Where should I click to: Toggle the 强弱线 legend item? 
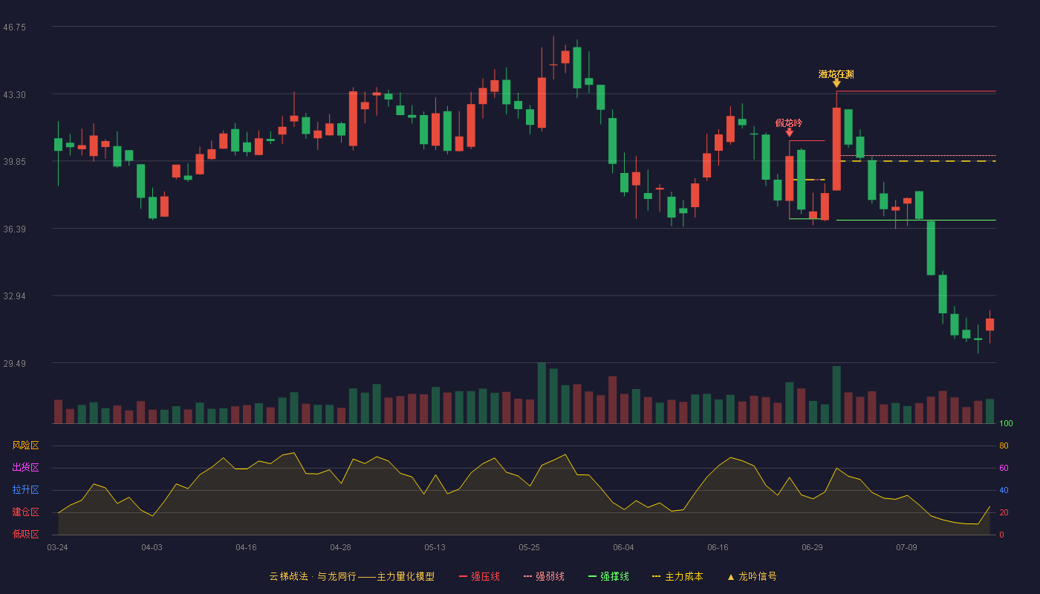point(544,576)
